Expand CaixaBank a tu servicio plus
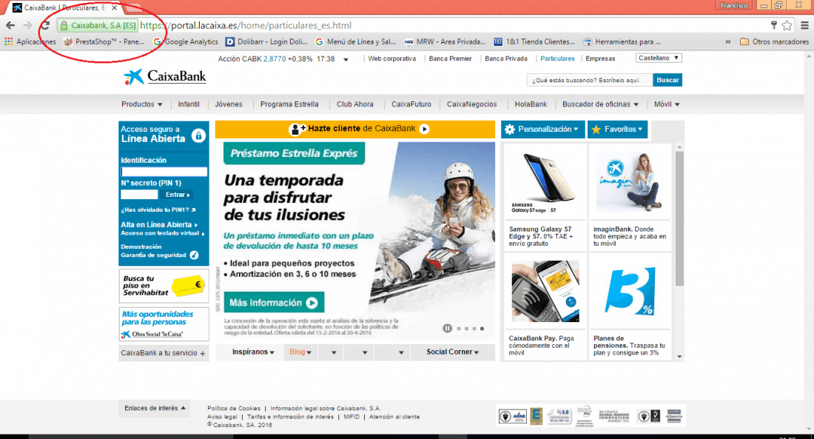This screenshot has width=814, height=439. tap(203, 353)
